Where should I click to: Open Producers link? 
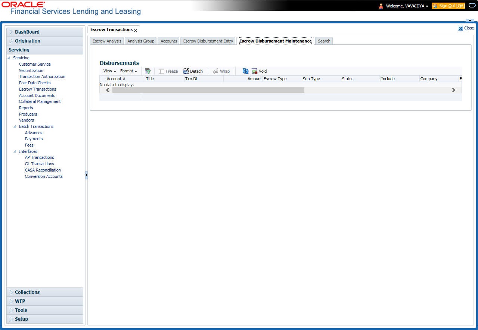[x=28, y=114]
